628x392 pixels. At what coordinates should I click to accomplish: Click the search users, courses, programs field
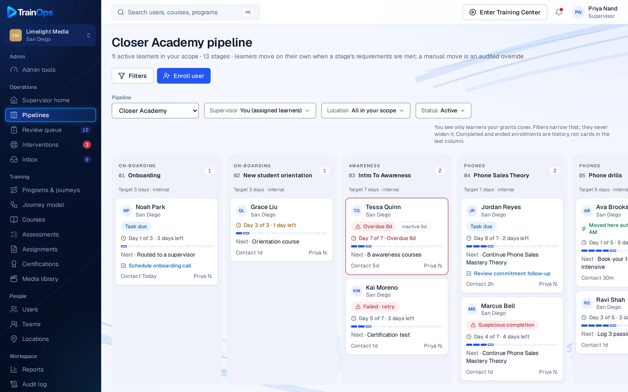point(185,12)
